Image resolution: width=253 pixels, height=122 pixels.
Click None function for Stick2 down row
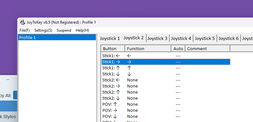[132, 98]
